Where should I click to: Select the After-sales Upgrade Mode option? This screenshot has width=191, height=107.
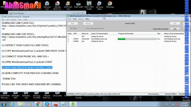tap(84, 29)
